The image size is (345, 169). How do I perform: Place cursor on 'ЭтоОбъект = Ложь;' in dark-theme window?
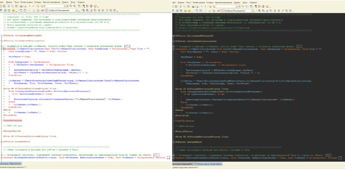[191, 57]
